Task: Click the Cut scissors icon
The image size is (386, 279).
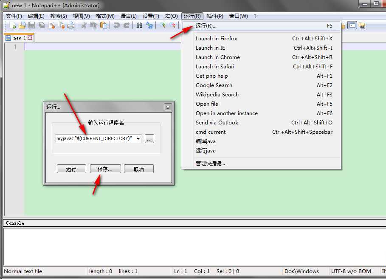Action: coord(84,25)
